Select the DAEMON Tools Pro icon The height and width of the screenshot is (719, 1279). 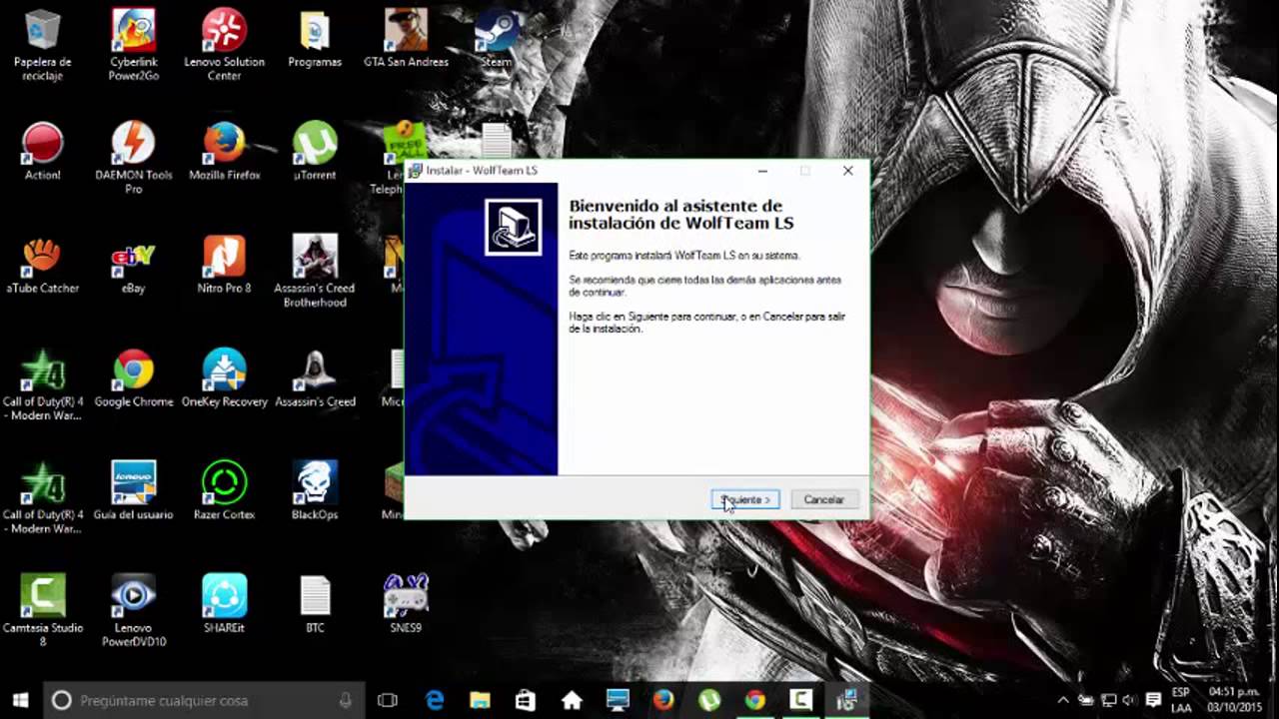pyautogui.click(x=133, y=158)
